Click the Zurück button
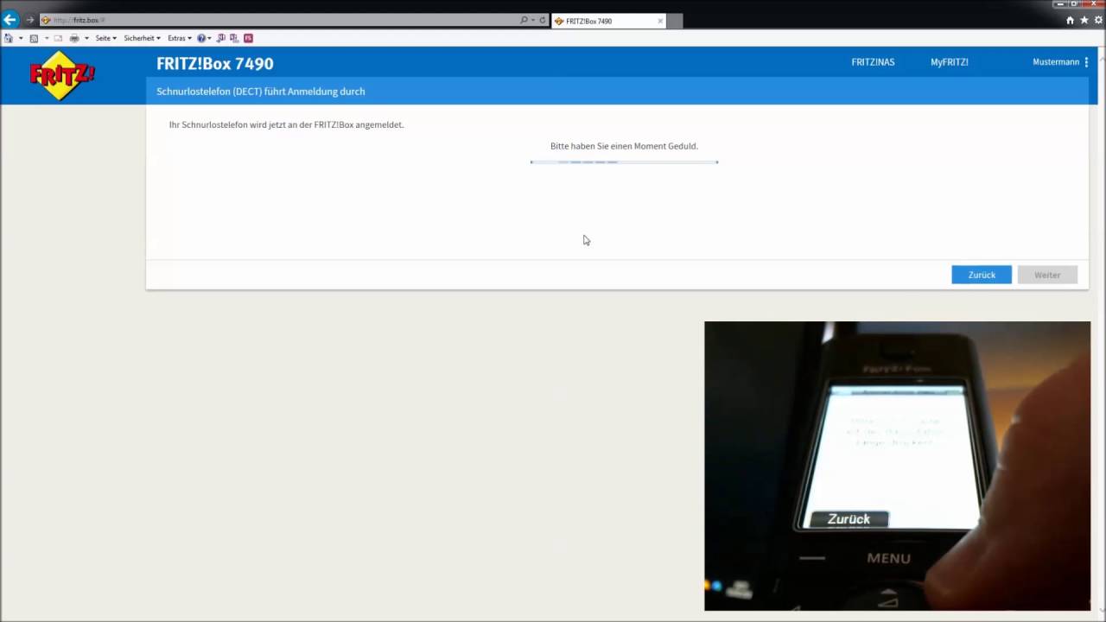The width and height of the screenshot is (1106, 622). [x=982, y=275]
